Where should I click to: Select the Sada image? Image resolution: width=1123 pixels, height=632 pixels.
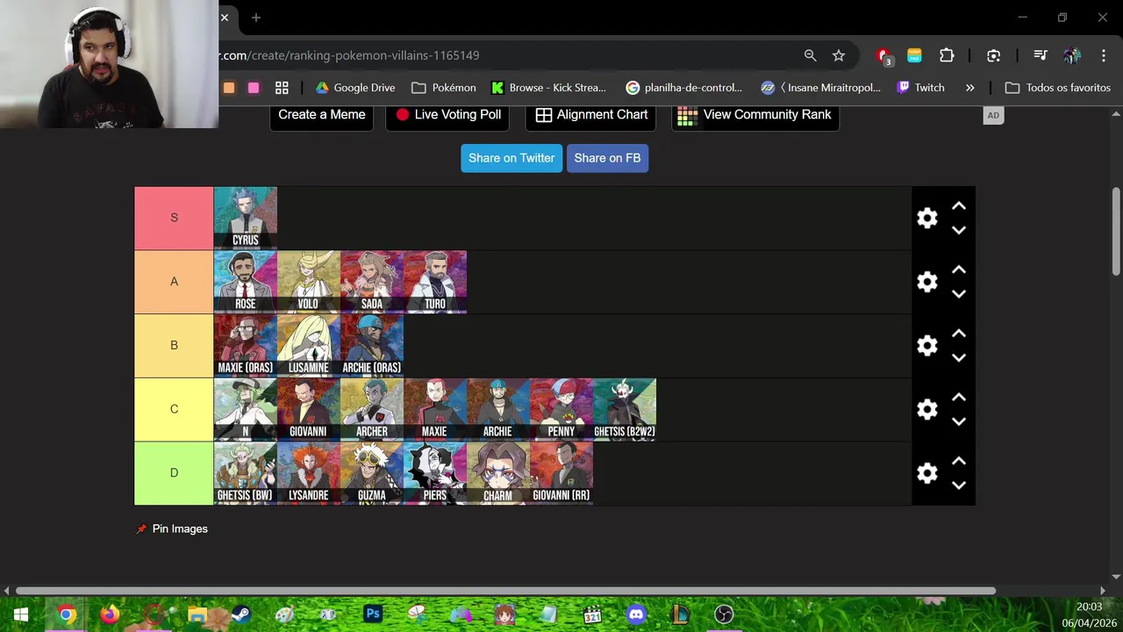click(x=372, y=282)
